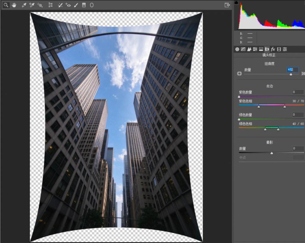Select the Adjustment Brush tool
The height and width of the screenshot is (243, 305).
[76, 5]
